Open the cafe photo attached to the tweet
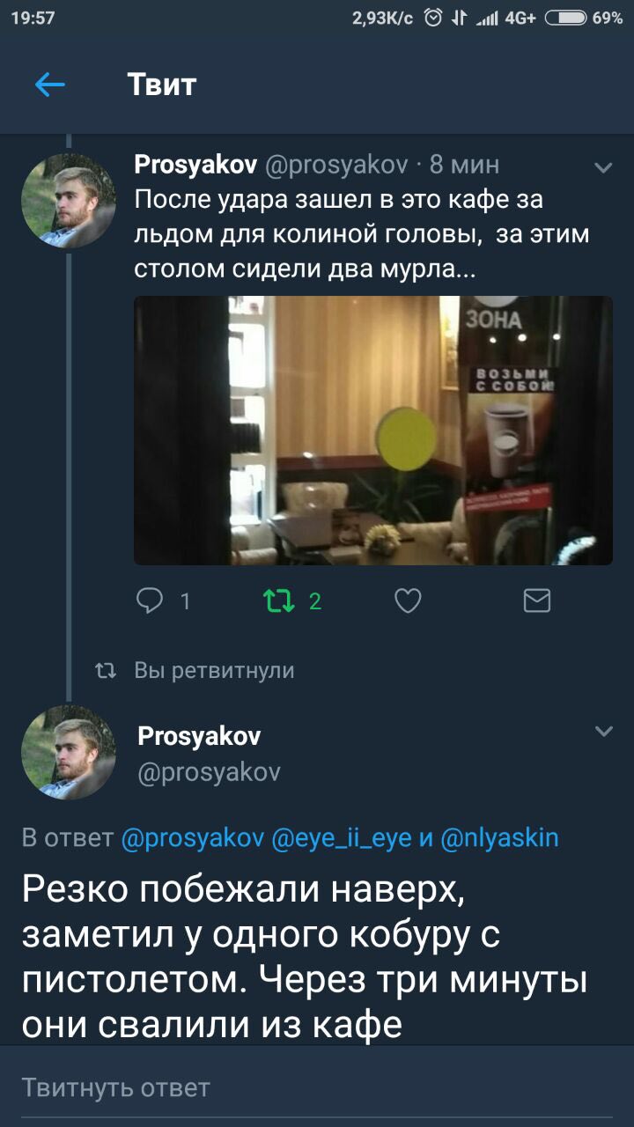Image resolution: width=634 pixels, height=1127 pixels. [x=373, y=430]
